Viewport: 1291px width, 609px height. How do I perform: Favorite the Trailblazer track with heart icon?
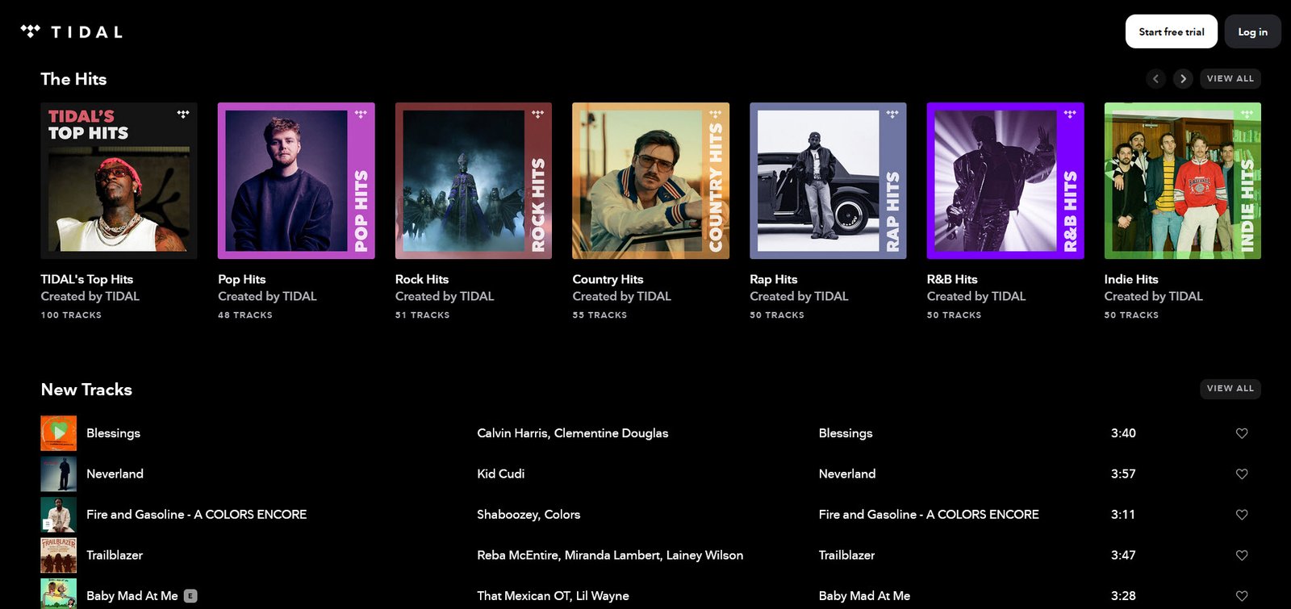tap(1242, 555)
